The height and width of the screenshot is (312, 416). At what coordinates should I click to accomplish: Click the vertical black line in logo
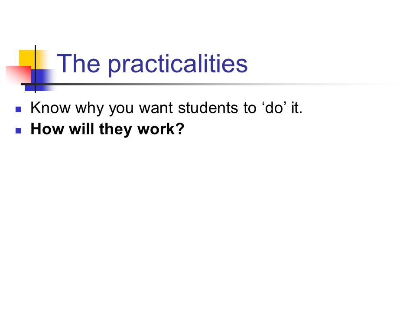pyautogui.click(x=35, y=69)
